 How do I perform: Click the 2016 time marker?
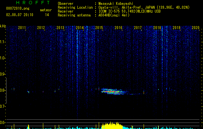[118, 28]
